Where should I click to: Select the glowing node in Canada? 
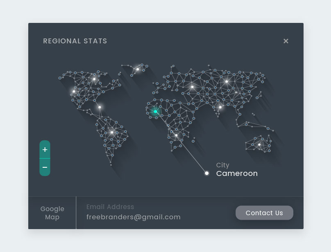click(x=94, y=79)
